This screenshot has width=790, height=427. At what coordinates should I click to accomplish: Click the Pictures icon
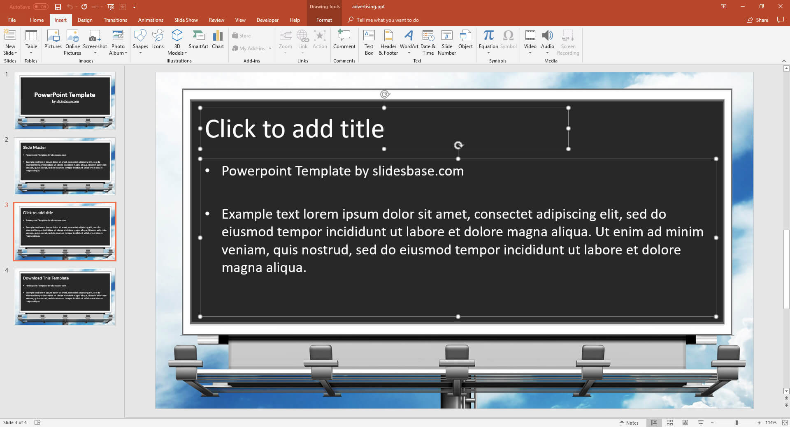coord(53,40)
